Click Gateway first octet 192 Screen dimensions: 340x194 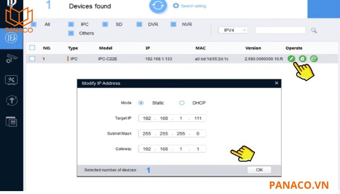147,149
